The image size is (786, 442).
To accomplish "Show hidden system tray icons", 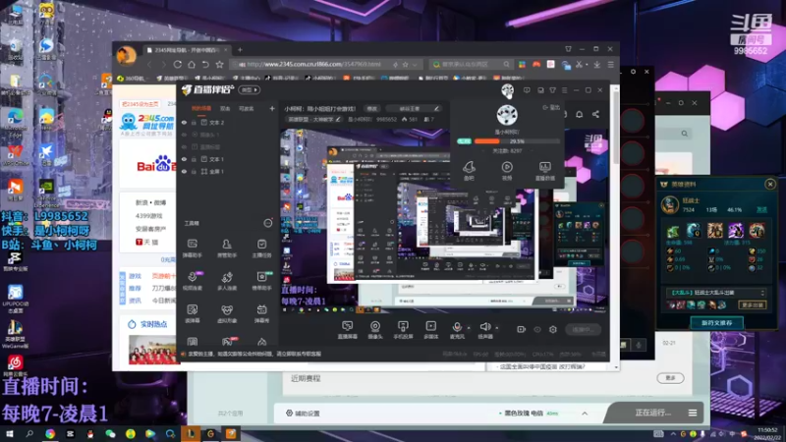I will [x=673, y=434].
